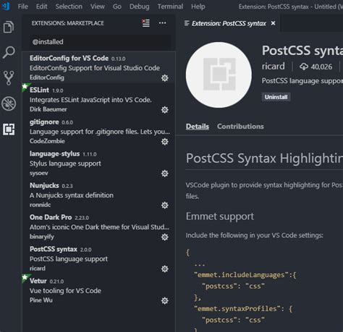
Task: Open manage gear for EditorConfig extension
Action: 165,78
